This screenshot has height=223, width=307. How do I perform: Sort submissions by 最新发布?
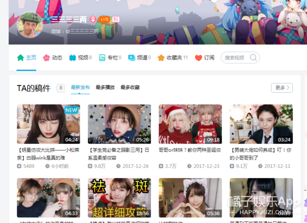[x=80, y=87]
